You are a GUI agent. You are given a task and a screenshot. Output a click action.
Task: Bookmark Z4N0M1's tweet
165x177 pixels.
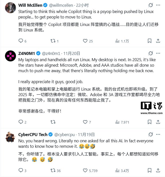coord(150,122)
